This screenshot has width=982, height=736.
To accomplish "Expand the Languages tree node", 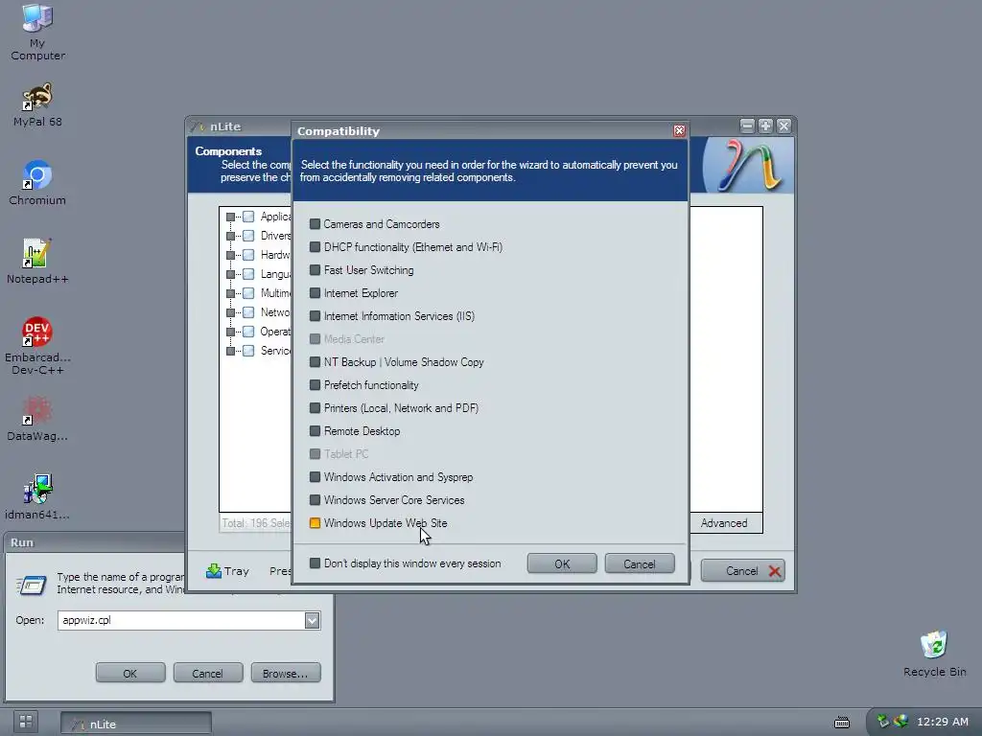I will (230, 274).
